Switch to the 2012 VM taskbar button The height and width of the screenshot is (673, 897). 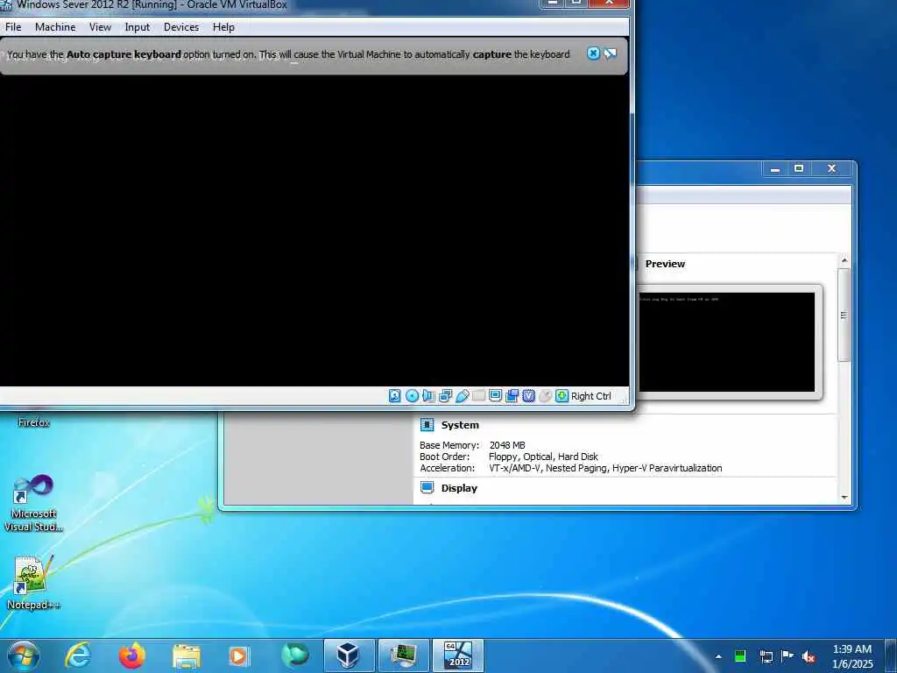click(x=457, y=655)
